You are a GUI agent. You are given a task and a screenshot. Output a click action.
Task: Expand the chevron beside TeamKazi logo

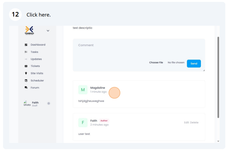point(48,31)
